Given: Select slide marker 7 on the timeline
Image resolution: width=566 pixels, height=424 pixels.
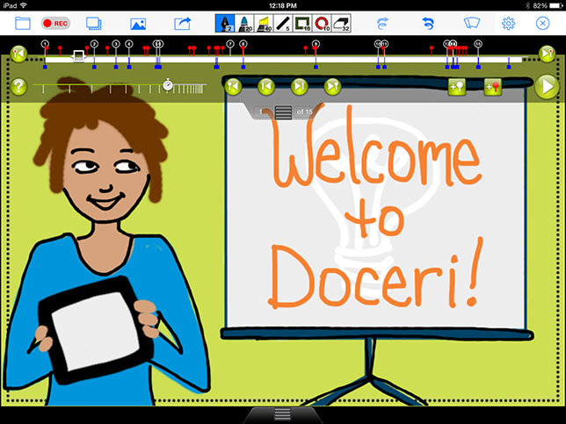Looking at the screenshot, I should [230, 44].
